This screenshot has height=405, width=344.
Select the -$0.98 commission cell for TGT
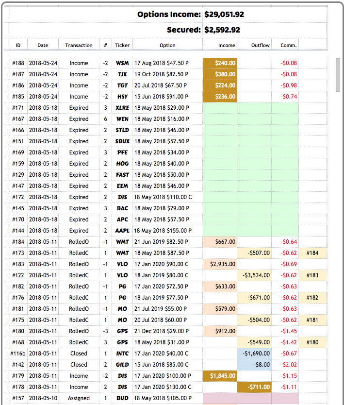pyautogui.click(x=285, y=85)
